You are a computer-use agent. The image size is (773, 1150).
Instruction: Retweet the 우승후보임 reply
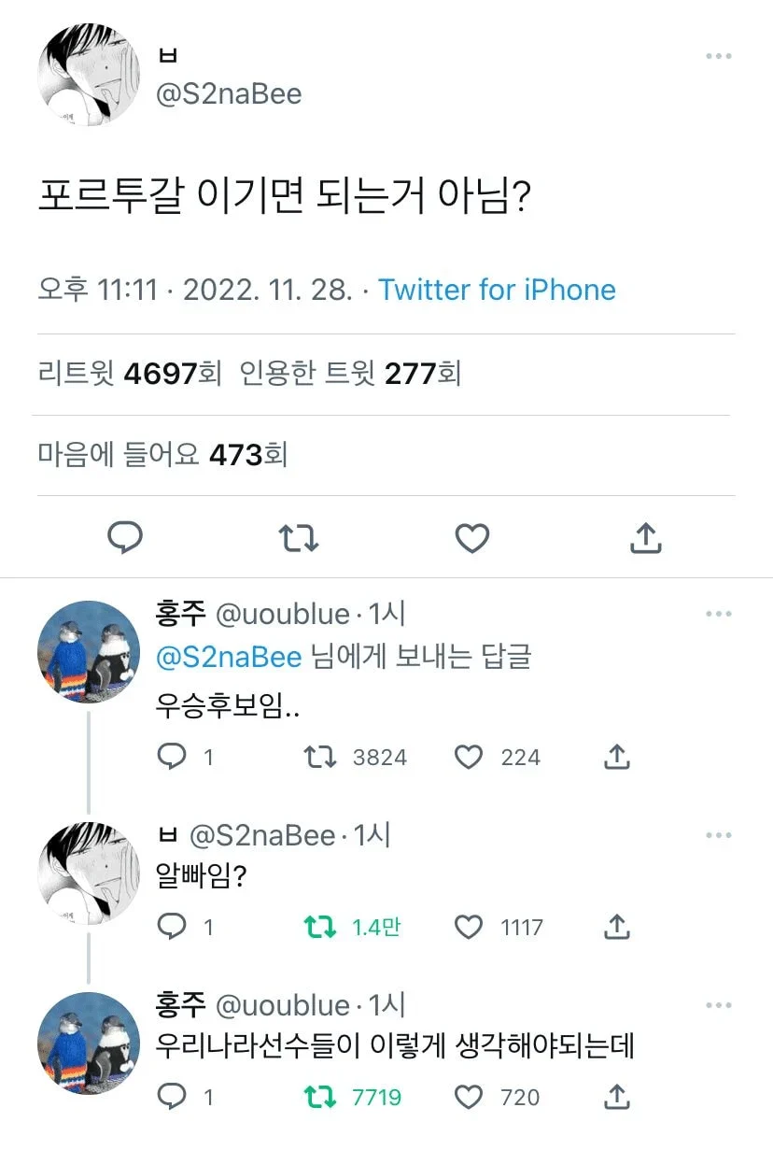click(321, 757)
